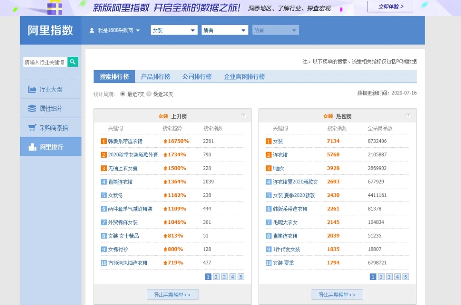Open keyword 韩版系带连衣裙 in 上升榜
This screenshot has height=305, width=461.
(x=125, y=141)
